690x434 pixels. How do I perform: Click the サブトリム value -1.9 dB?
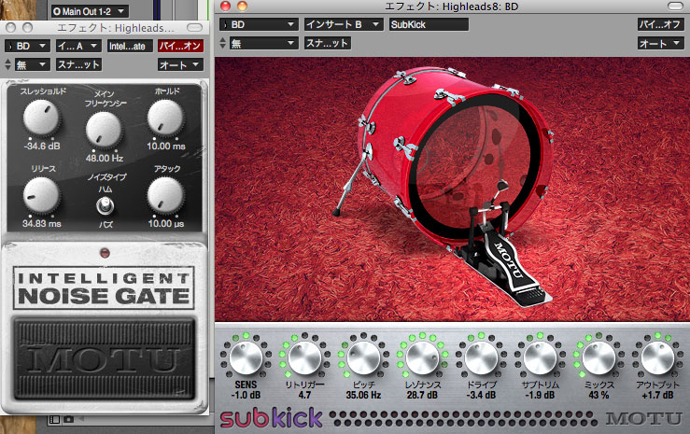pos(540,395)
